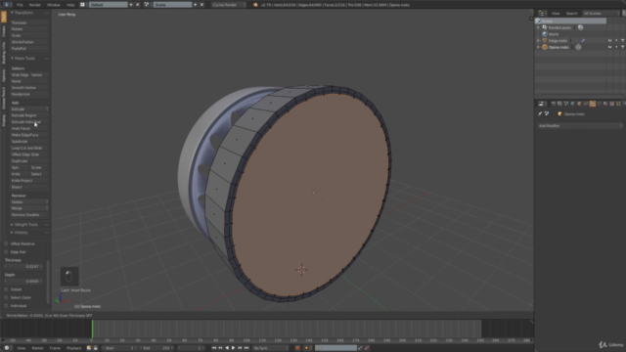Open the timeline Playback menu
626x352 pixels.
[x=73, y=348]
